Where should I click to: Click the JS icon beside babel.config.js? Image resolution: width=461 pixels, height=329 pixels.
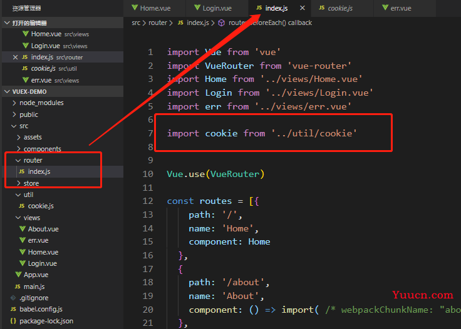[13, 310]
